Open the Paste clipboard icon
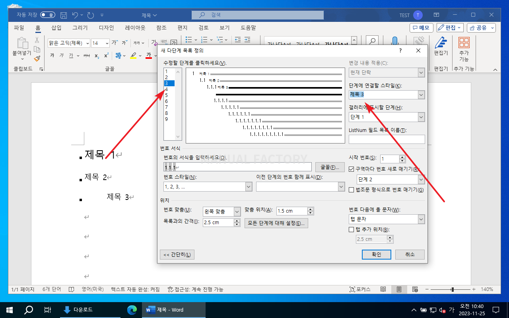The height and width of the screenshot is (318, 509). point(22,44)
